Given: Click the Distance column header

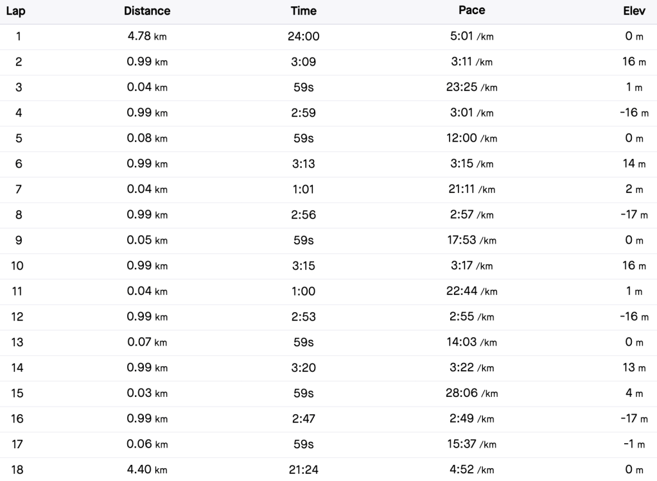Looking at the screenshot, I should click(x=147, y=11).
